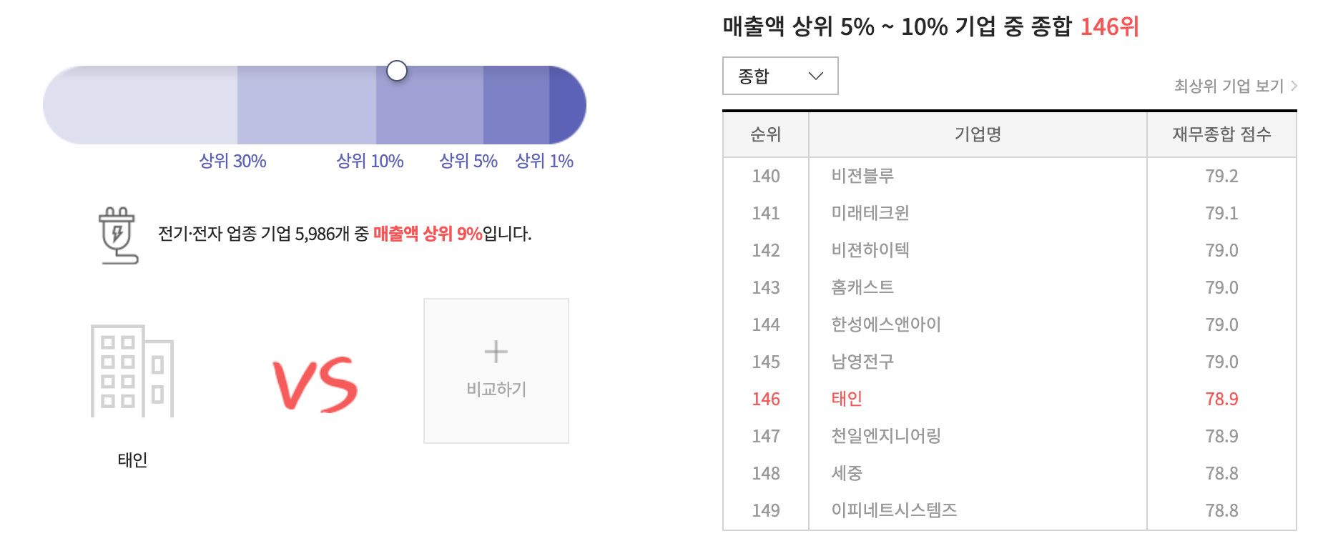The height and width of the screenshot is (546, 1323).
Task: Open the 종합 dropdown menu
Action: coord(780,76)
